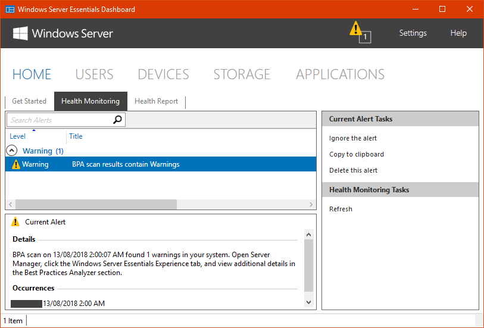
Task: Close the Dashboard window
Action: (x=470, y=10)
